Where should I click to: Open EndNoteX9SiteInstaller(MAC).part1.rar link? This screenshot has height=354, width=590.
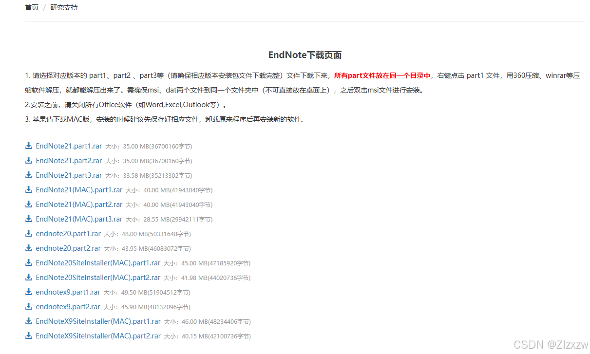point(98,321)
